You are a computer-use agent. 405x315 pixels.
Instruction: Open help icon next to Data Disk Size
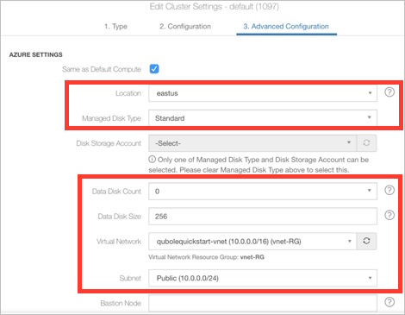pos(389,215)
